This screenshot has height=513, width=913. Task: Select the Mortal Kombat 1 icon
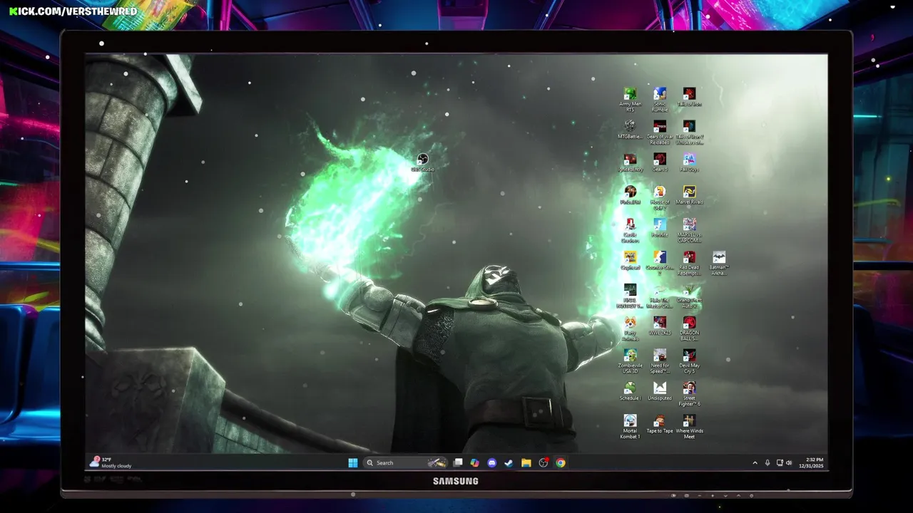[x=630, y=427]
